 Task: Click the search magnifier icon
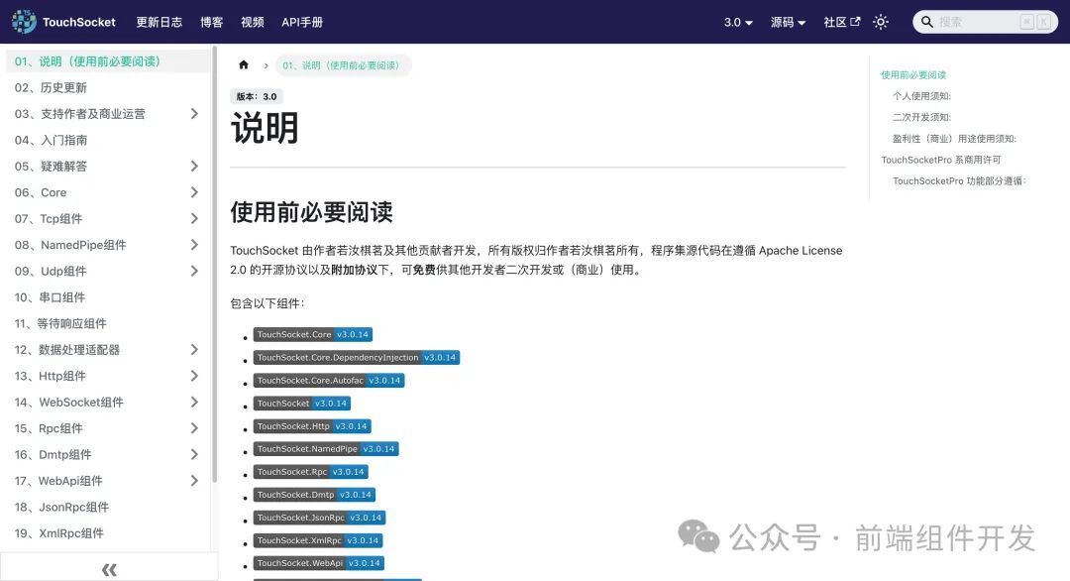pyautogui.click(x=926, y=22)
